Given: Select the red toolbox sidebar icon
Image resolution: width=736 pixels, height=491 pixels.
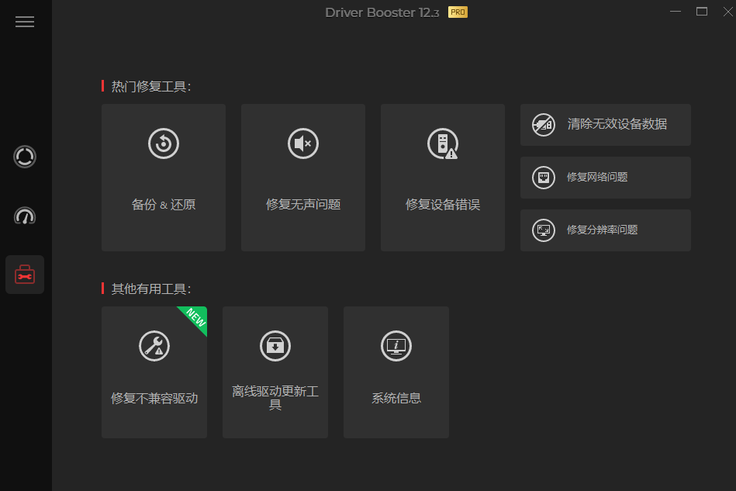Looking at the screenshot, I should click(x=25, y=275).
